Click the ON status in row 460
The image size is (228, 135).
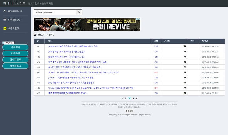coord(156,46)
